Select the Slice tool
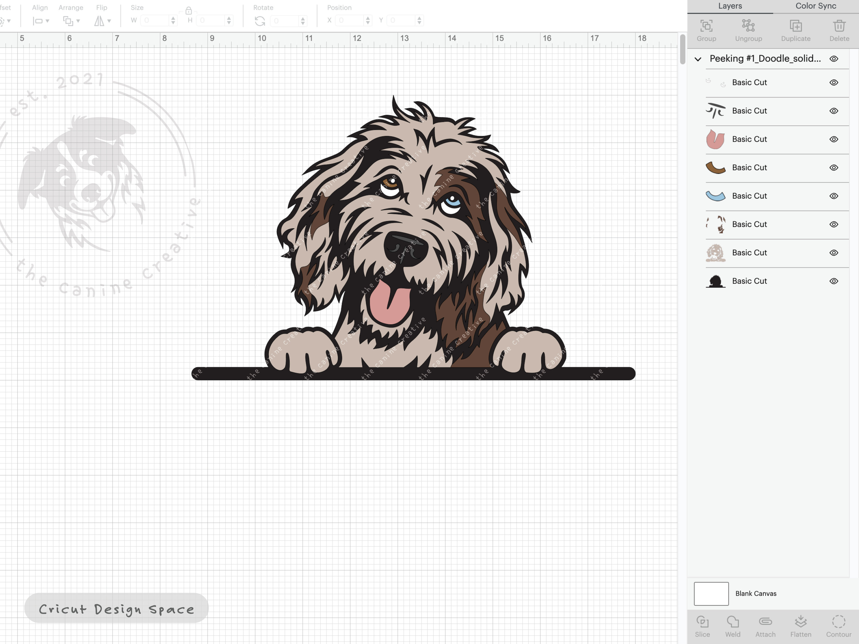This screenshot has width=859, height=644. coord(703,625)
